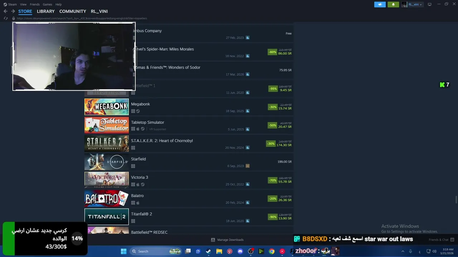The image size is (458, 257).
Task: Open the Tabletop Simulator thumbnail
Action: [107, 125]
